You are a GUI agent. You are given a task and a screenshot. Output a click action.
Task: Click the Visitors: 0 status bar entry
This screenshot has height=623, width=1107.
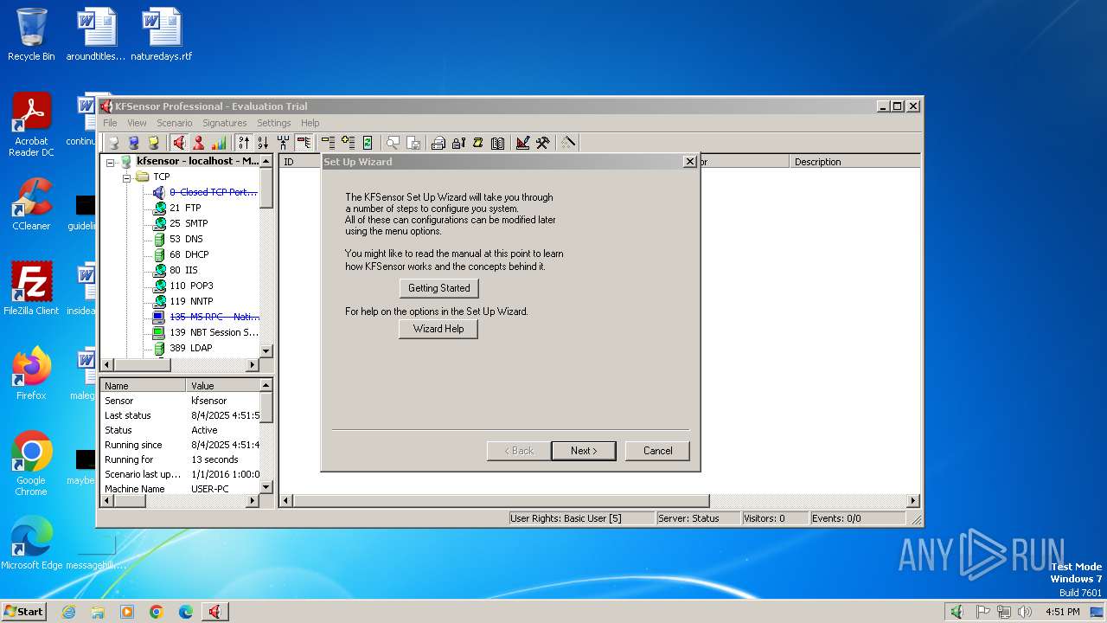coord(775,518)
